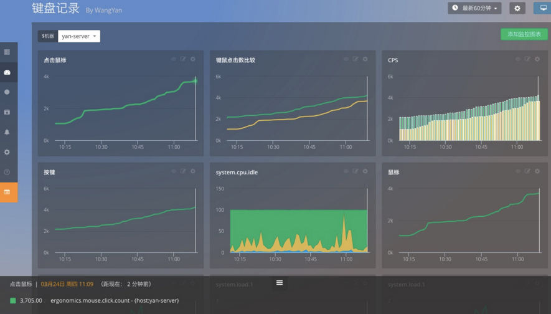
Task: Click the 键鼠点击数比较 chart title
Action: pos(235,60)
